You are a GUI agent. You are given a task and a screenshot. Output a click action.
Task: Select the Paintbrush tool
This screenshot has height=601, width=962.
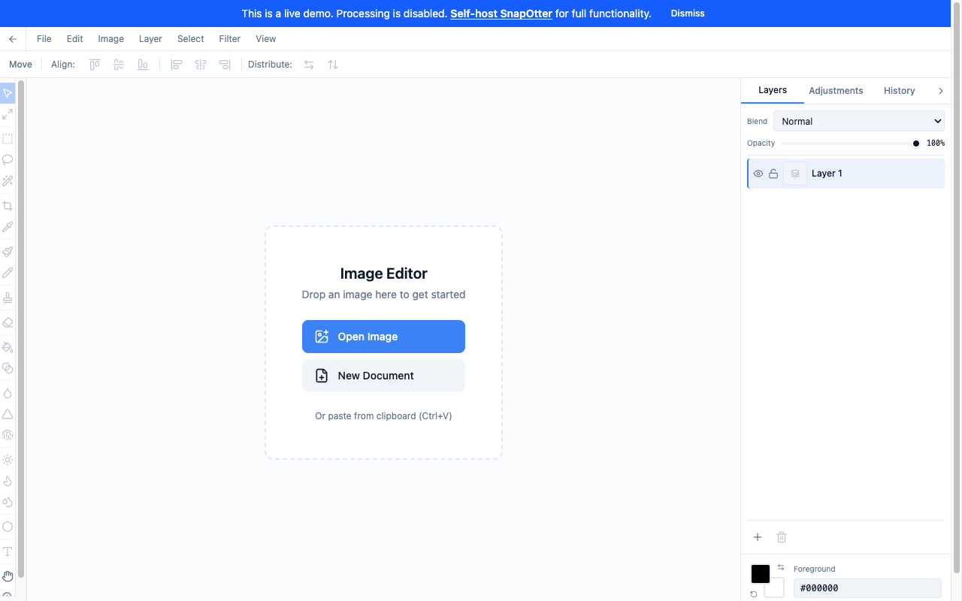coord(8,252)
